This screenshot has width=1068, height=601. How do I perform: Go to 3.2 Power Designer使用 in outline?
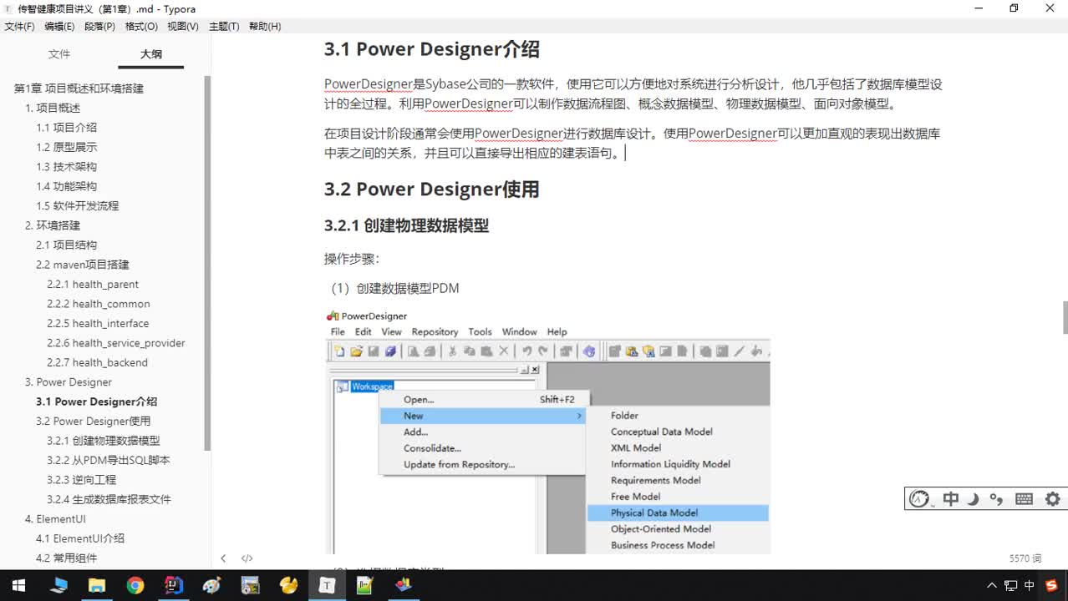94,422
